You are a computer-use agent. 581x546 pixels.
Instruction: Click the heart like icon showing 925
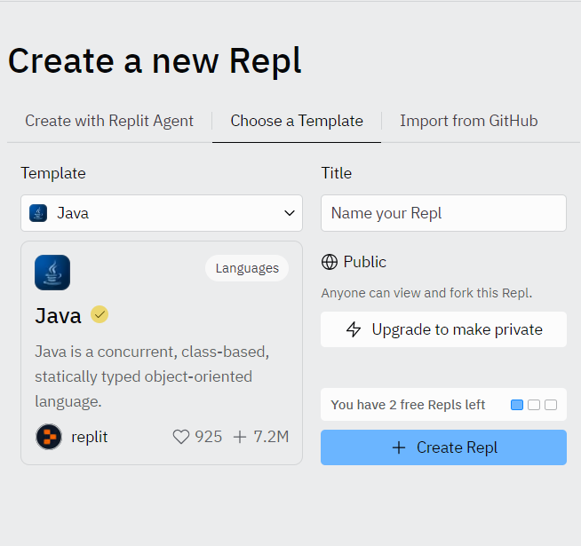coord(181,437)
